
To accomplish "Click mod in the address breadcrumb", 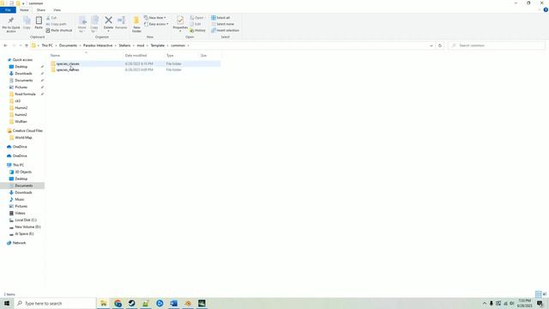I will coord(141,45).
